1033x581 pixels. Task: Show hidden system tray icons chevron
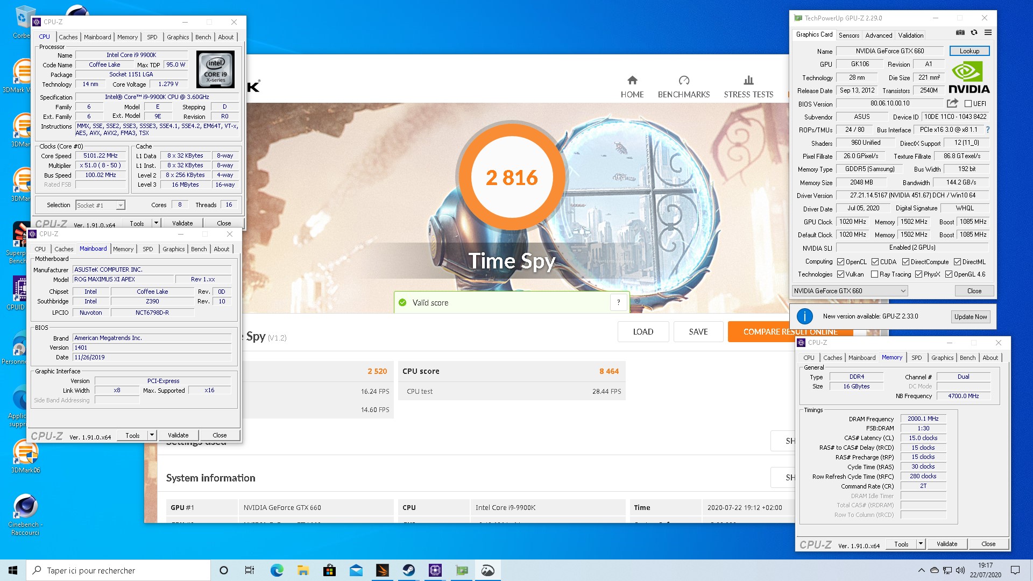(921, 570)
